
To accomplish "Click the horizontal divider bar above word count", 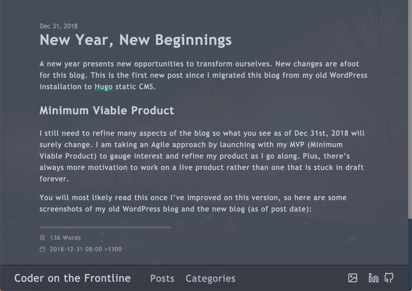I will 105,227.
